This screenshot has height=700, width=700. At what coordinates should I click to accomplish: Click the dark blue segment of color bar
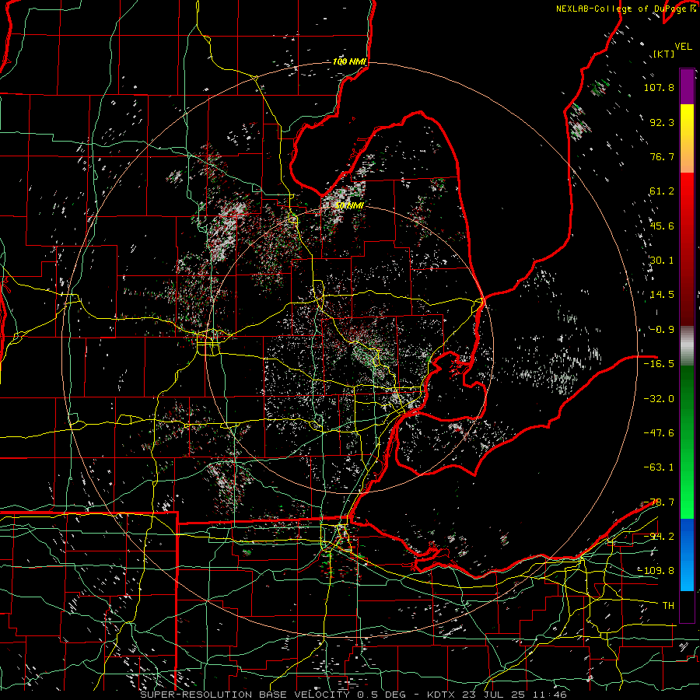point(687,534)
